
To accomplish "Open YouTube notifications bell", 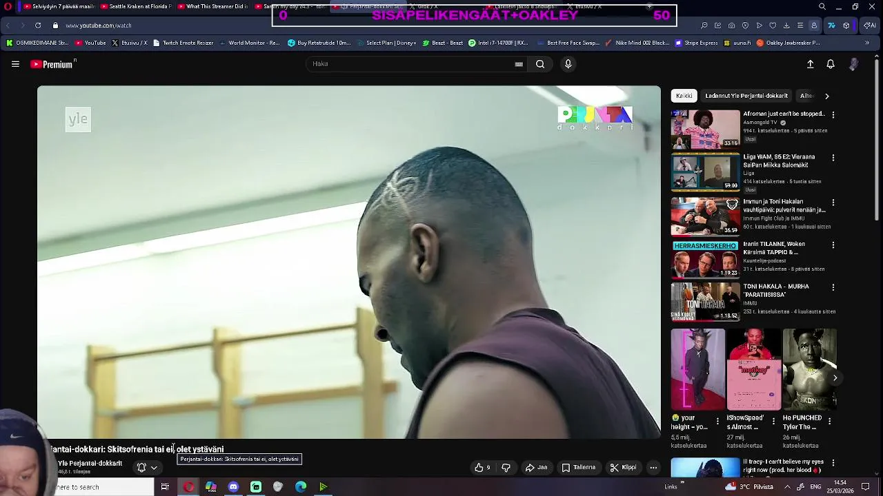I will (x=831, y=64).
